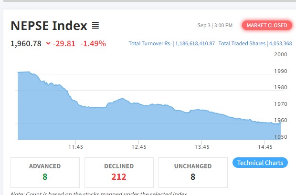
Task: Click the Total Traded Shares label
Action: pos(242,44)
